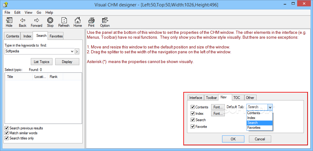The image size is (313, 151).
Task: Open the File menu
Action: click(x=7, y=12)
